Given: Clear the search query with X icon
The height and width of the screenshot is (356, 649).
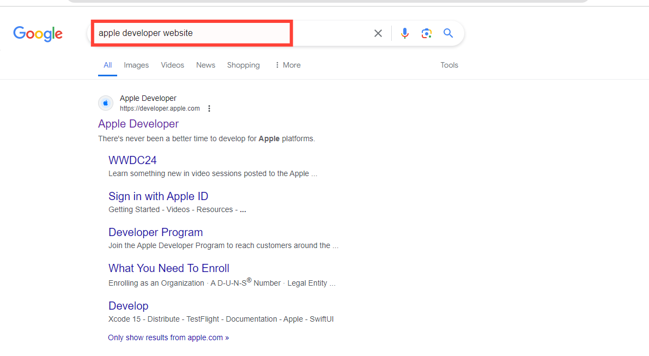Looking at the screenshot, I should (x=378, y=33).
